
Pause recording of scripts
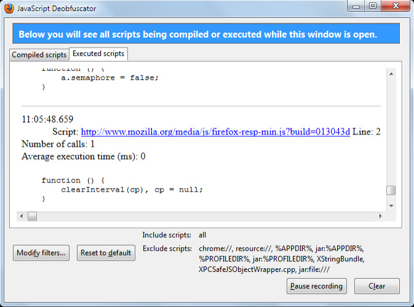(x=317, y=286)
